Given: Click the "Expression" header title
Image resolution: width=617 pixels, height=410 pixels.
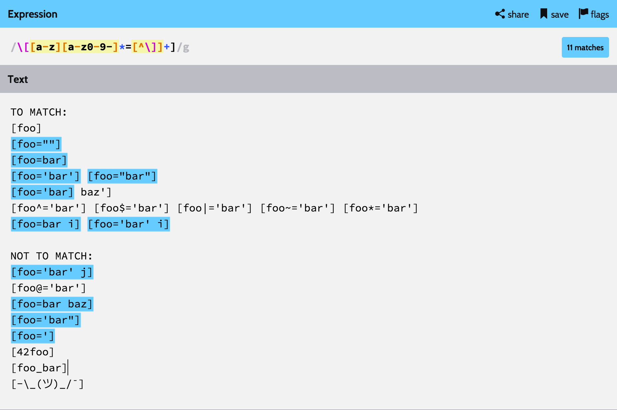Looking at the screenshot, I should pos(33,14).
